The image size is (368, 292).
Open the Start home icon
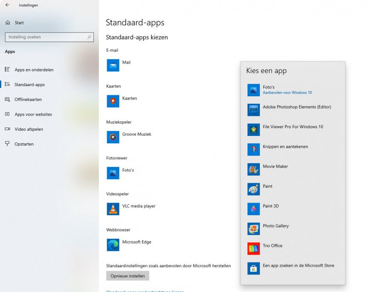(7, 23)
